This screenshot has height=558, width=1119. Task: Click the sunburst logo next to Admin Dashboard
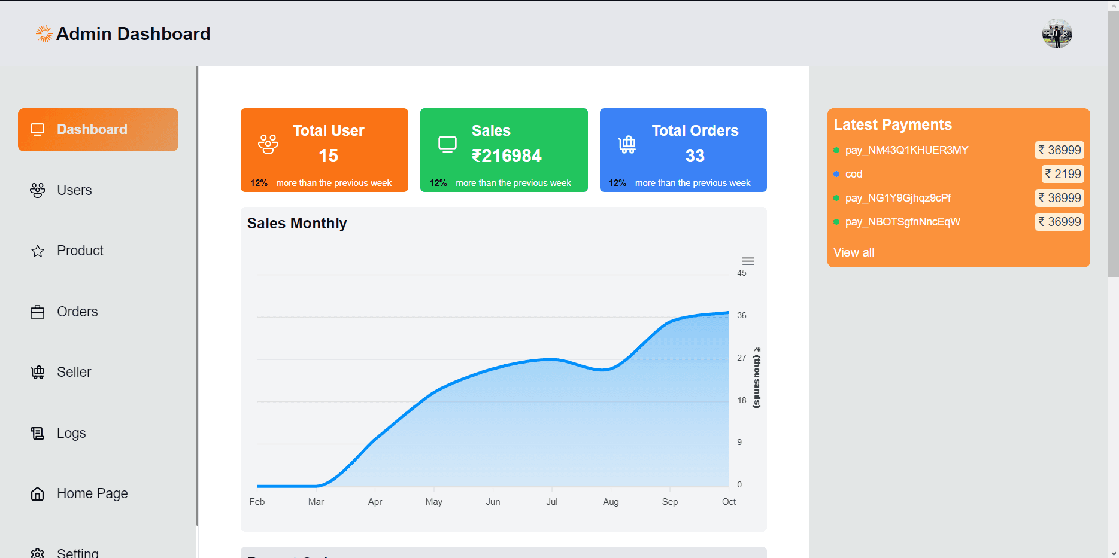pyautogui.click(x=44, y=33)
